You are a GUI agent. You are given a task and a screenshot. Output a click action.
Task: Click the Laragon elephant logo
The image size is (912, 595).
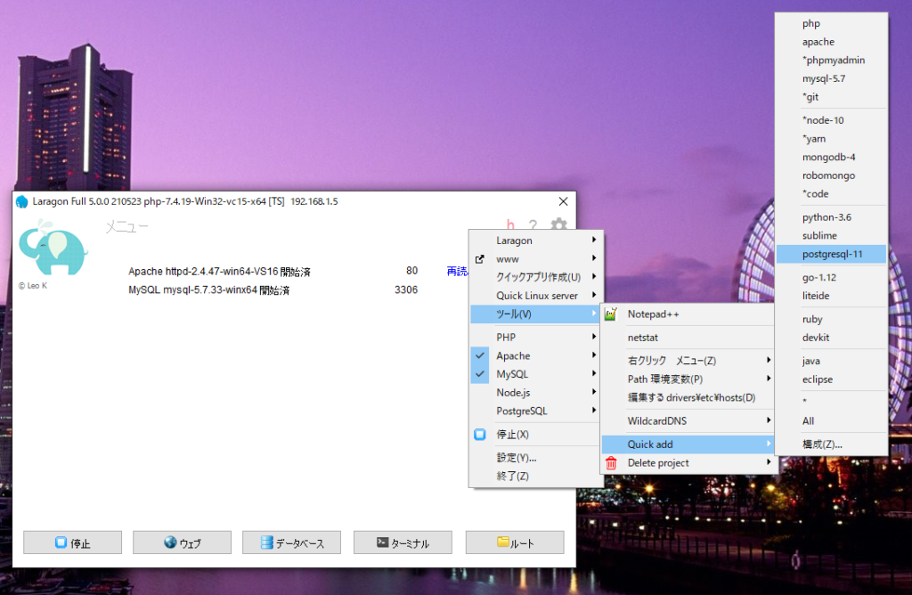[53, 249]
